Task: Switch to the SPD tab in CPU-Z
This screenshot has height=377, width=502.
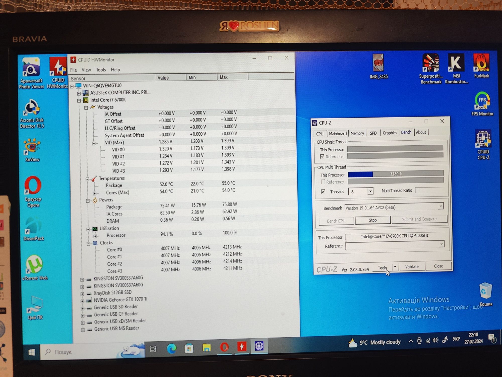Action: pos(373,133)
